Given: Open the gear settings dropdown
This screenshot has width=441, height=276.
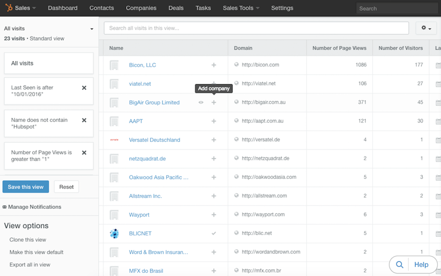Looking at the screenshot, I should (x=426, y=28).
